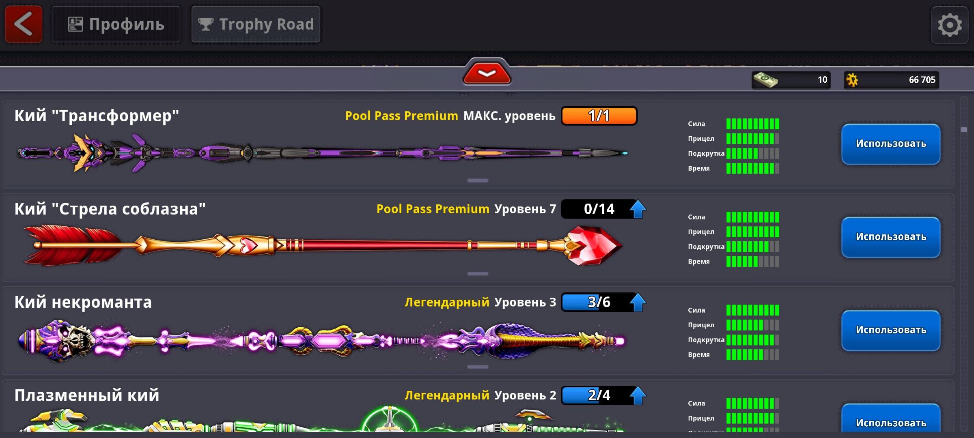The width and height of the screenshot is (974, 438).
Task: Click blue upgrade arrow for Стрела соблазна cue
Action: click(x=638, y=209)
